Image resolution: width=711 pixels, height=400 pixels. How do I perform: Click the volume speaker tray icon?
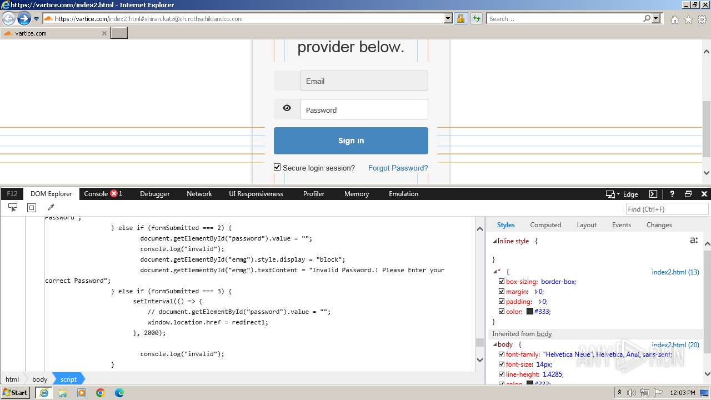tap(632, 393)
